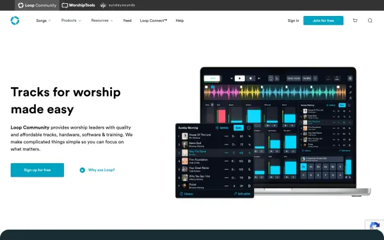Select House Of The Lord in the setlist
The height and width of the screenshot is (240, 384).
coord(215,136)
